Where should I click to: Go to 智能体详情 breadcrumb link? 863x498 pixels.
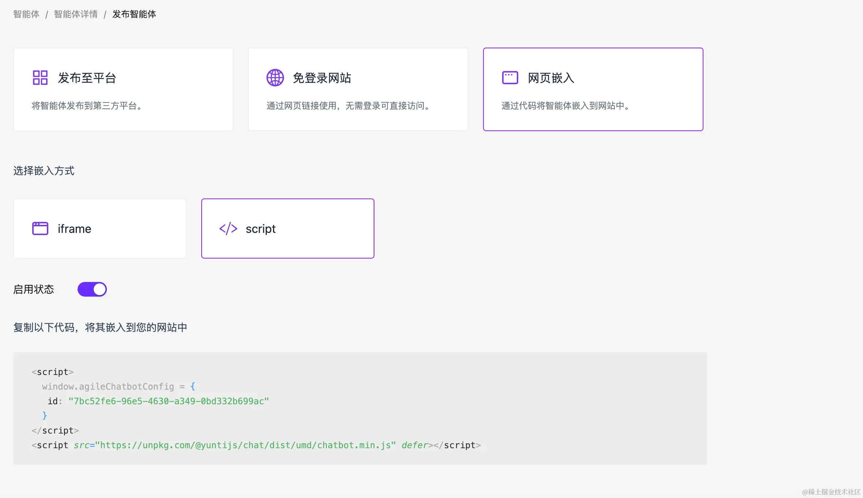76,14
